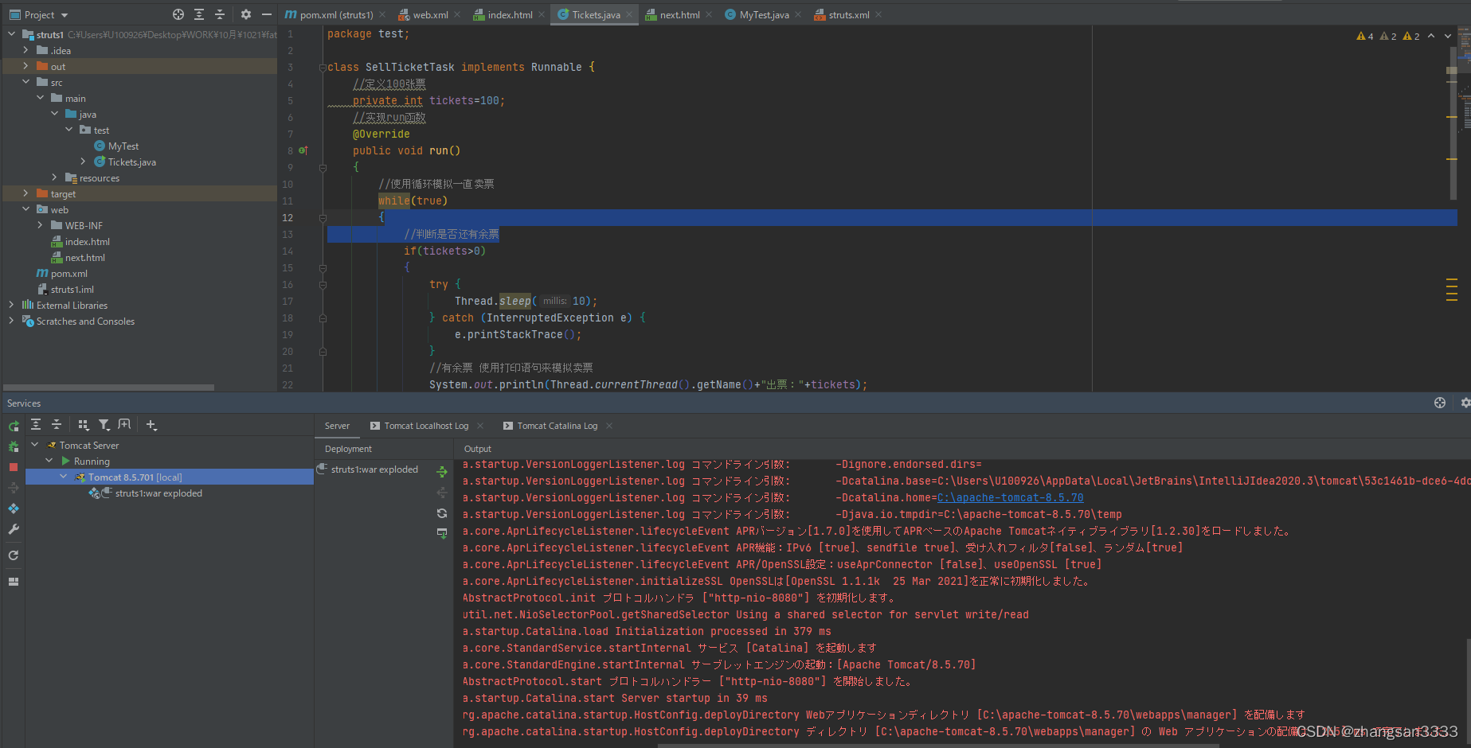Collapse all in the Project panel toolbar
1471x748 pixels.
(x=220, y=14)
